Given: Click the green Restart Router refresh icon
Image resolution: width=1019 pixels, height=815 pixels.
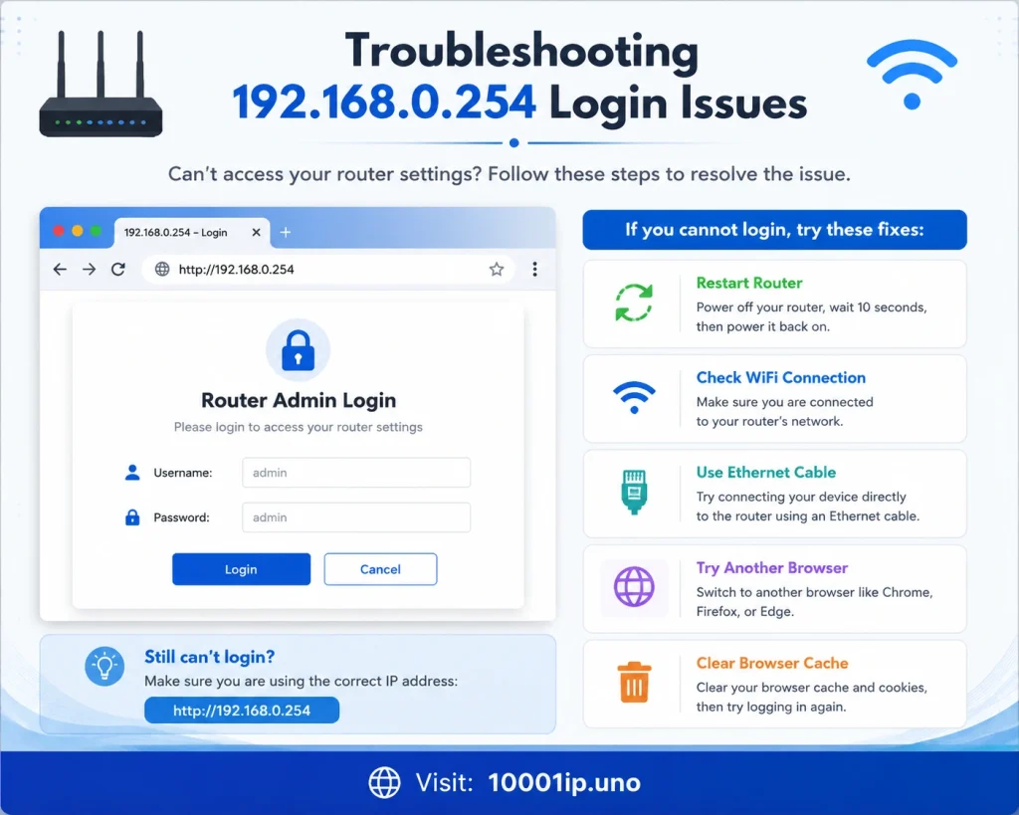Looking at the screenshot, I should (x=634, y=303).
